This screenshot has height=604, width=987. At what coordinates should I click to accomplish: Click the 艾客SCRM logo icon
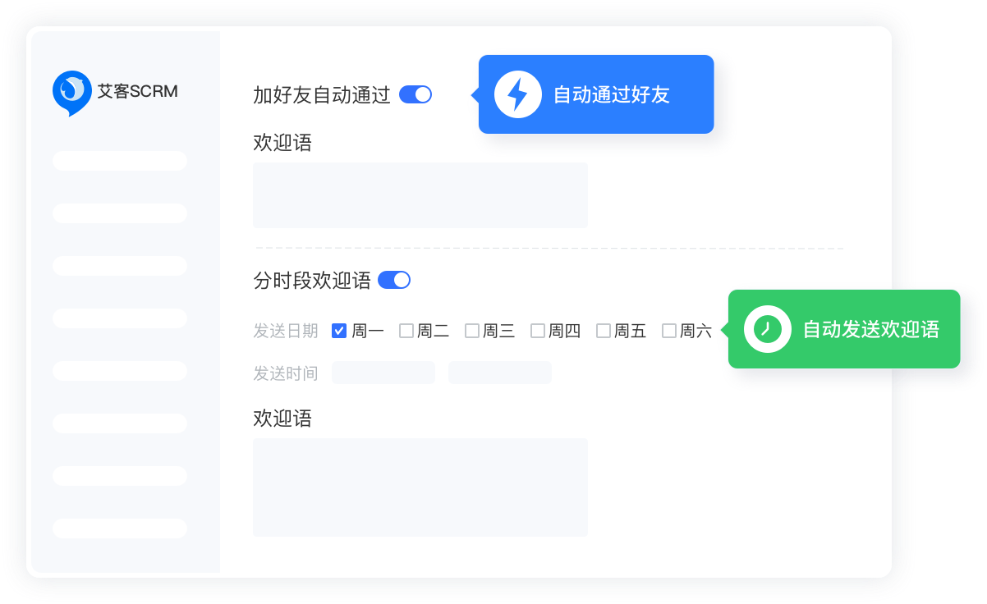coord(71,91)
